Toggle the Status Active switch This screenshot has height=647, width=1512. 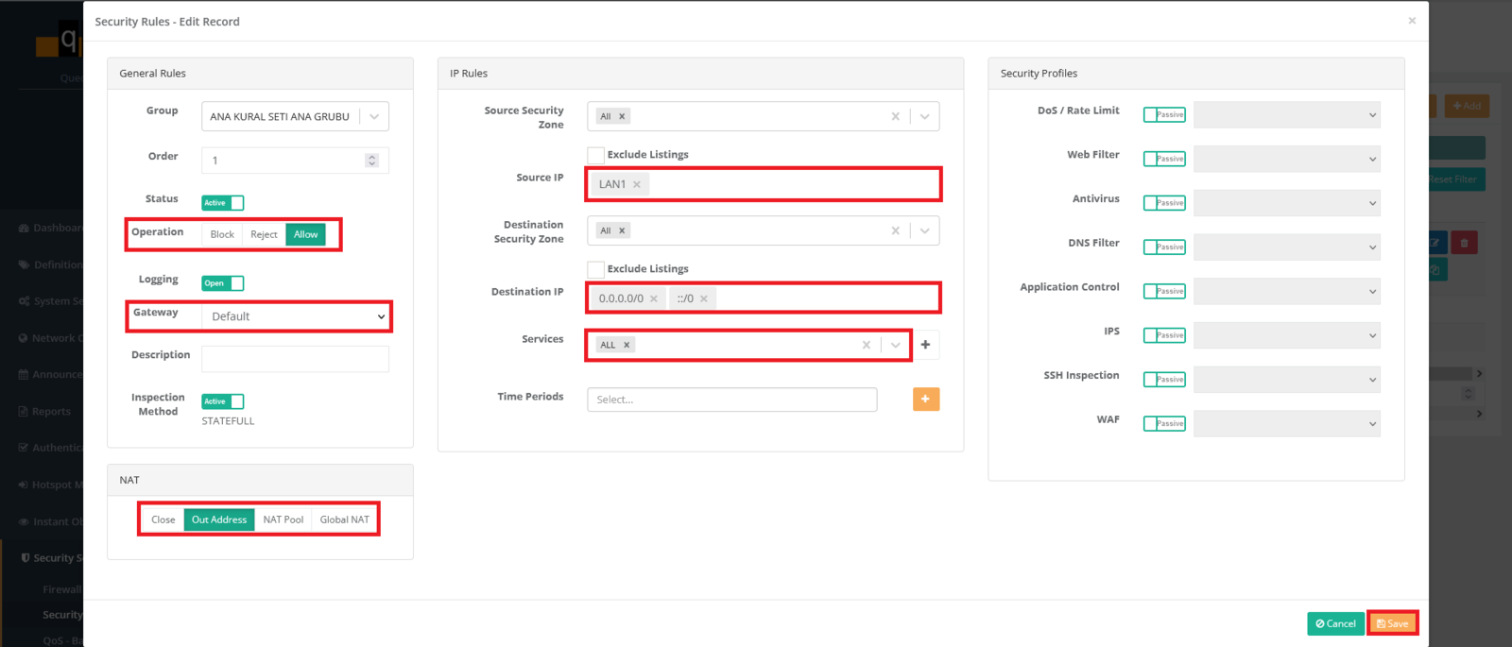pyautogui.click(x=223, y=203)
